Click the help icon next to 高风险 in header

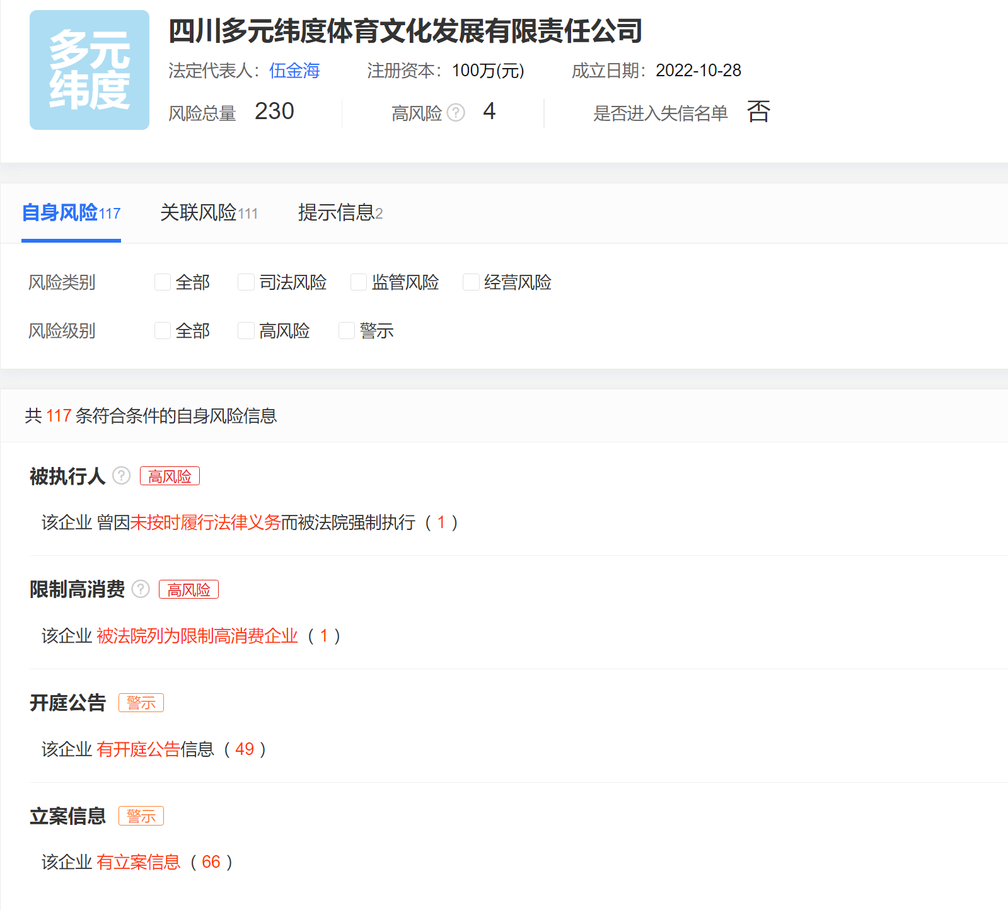(x=456, y=113)
